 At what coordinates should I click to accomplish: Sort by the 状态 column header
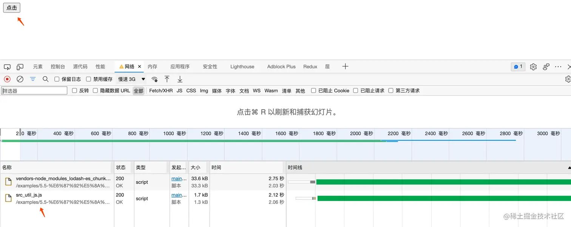click(x=124, y=167)
